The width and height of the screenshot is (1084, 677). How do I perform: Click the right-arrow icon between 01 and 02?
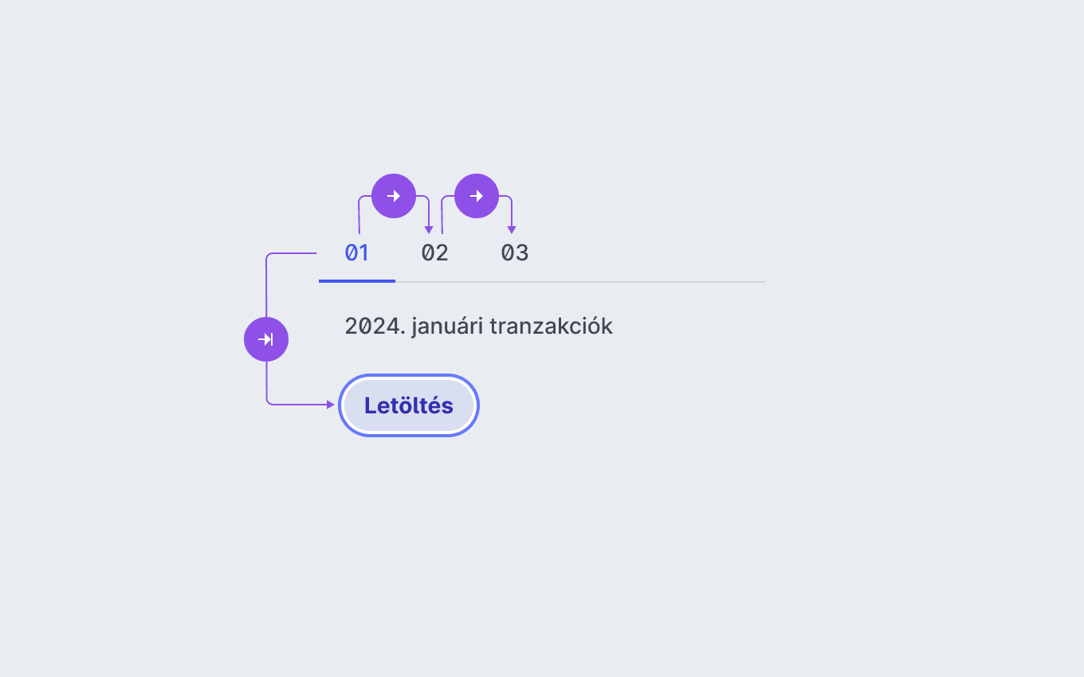coord(394,196)
